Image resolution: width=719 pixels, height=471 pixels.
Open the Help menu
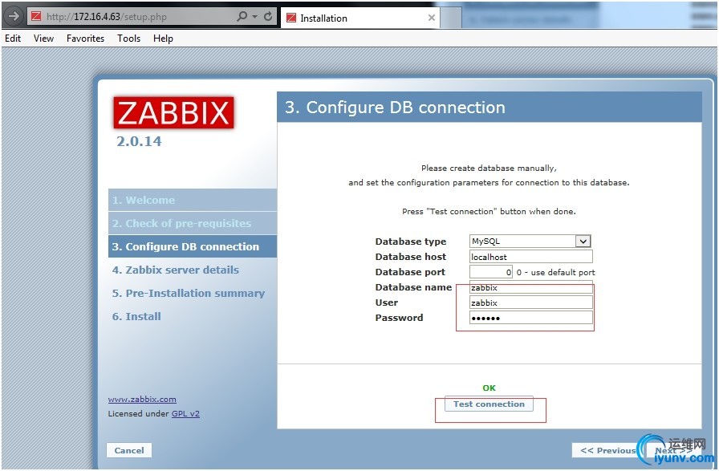163,39
